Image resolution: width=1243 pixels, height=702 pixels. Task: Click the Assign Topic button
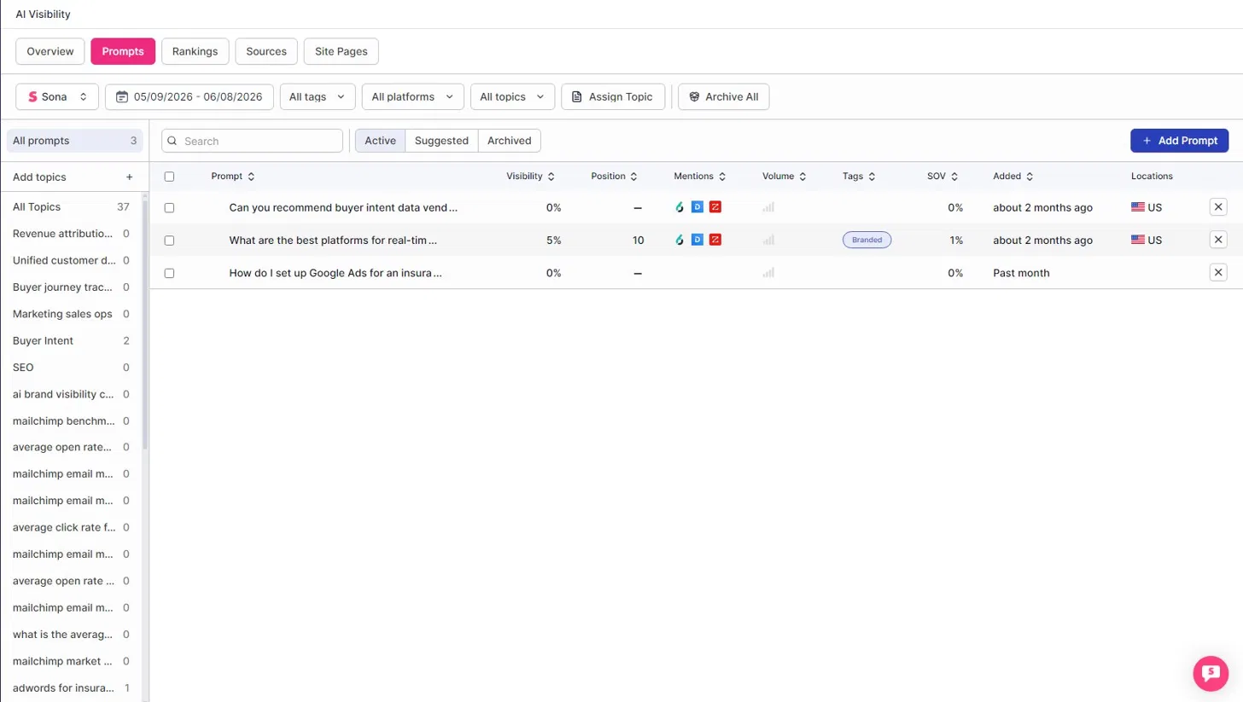(x=613, y=97)
